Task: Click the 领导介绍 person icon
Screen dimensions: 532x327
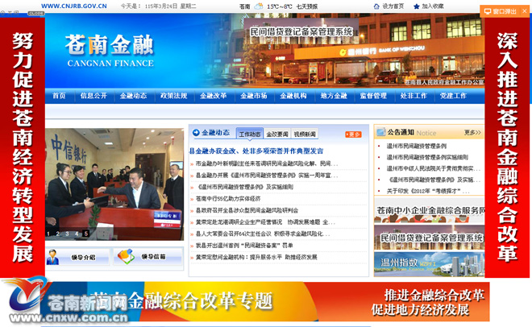Action: [x=52, y=257]
